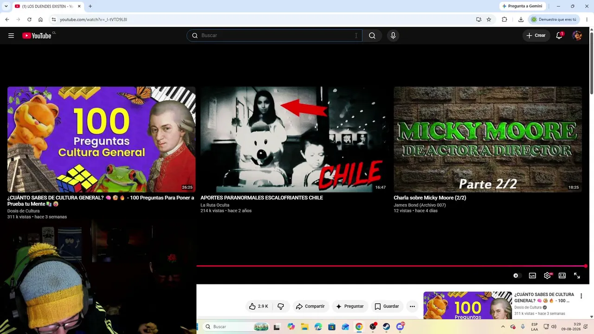Open the Chrome home page
594x334 pixels.
tap(40, 19)
